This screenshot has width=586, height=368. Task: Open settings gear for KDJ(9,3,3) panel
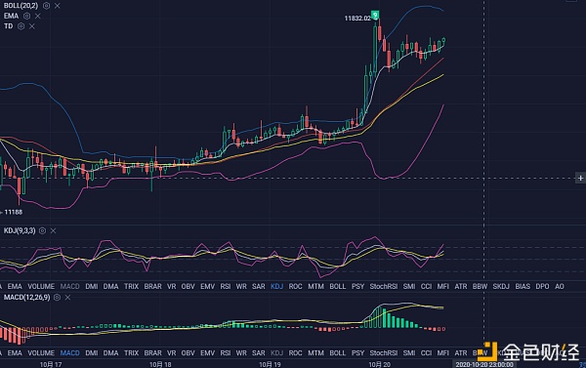click(43, 231)
